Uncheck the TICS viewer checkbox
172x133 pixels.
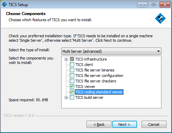(72, 87)
